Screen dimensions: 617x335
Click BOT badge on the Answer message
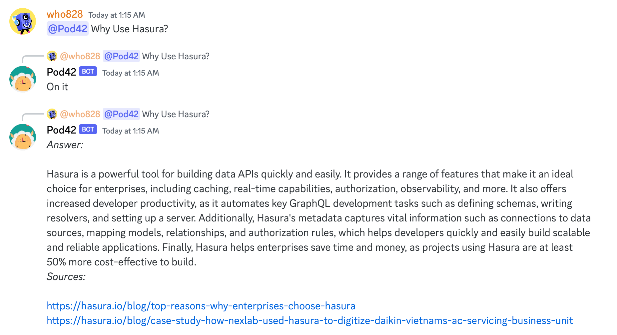(88, 130)
